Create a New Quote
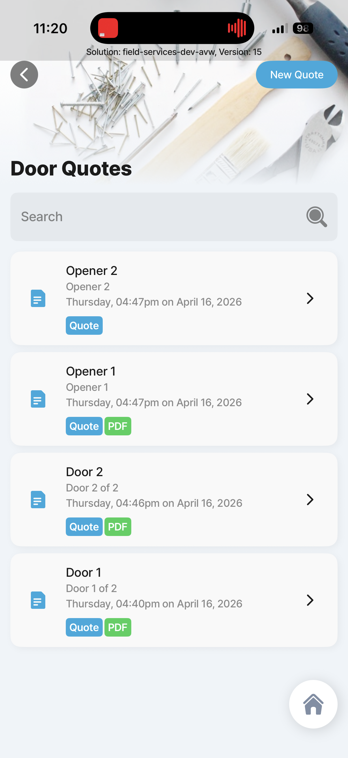The height and width of the screenshot is (758, 348). point(297,75)
